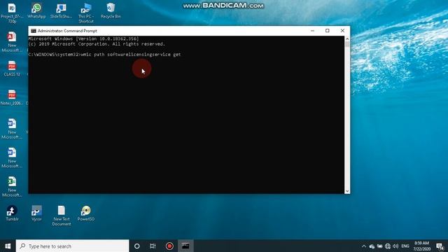Screen dimensions: 448x252
Task: Click the Command Prompt scrollbar up arrow
Action: [347, 38]
